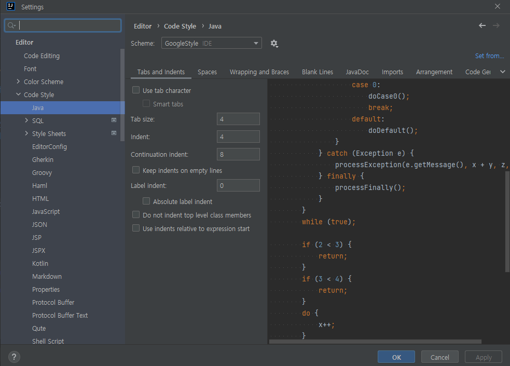The width and height of the screenshot is (510, 366).
Task: Select the Tabs and Indents tab
Action: (161, 72)
